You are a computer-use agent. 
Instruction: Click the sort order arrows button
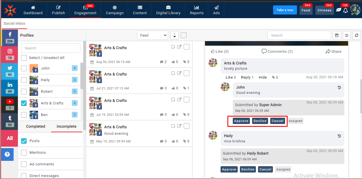(174, 35)
